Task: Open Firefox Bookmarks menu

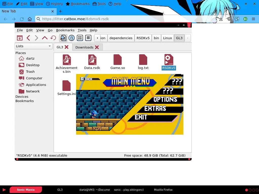Action: pos(78,4)
